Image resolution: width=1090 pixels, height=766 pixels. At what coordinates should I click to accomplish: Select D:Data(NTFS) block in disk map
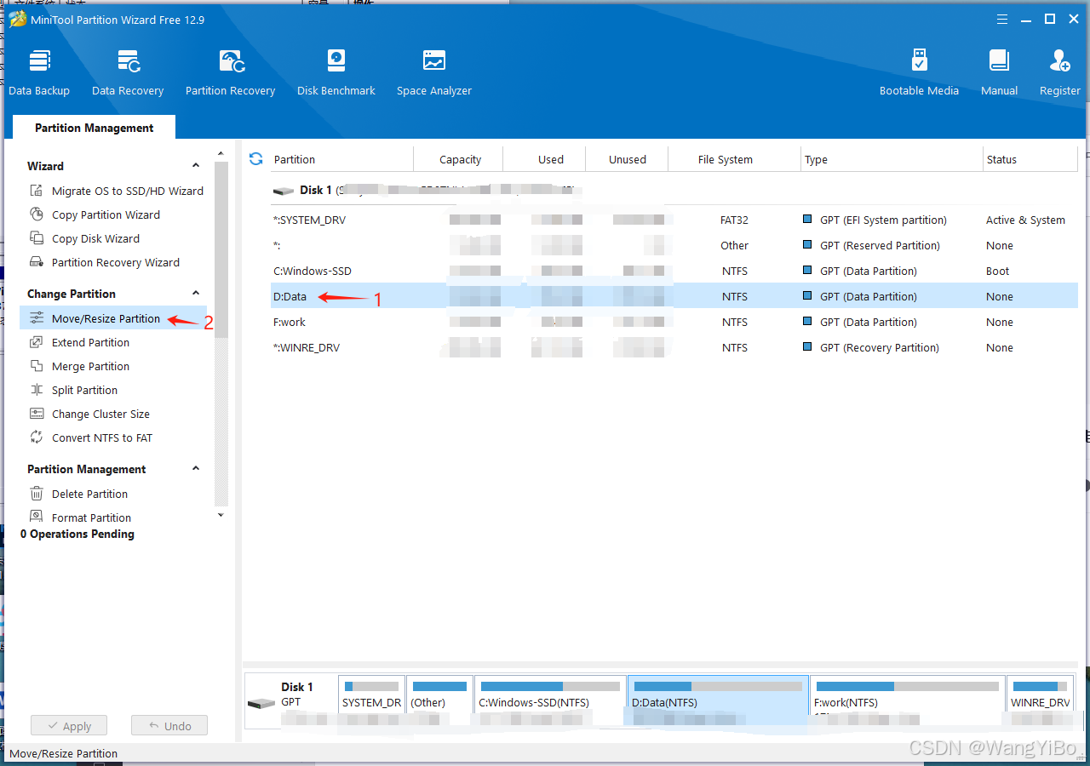[x=718, y=701]
